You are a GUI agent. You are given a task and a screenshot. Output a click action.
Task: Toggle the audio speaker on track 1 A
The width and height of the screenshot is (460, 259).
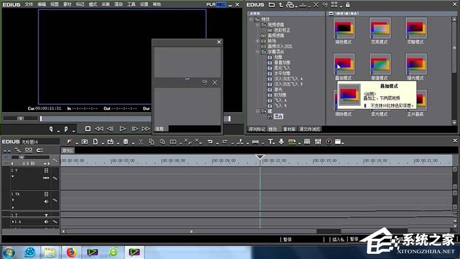[x=46, y=221]
